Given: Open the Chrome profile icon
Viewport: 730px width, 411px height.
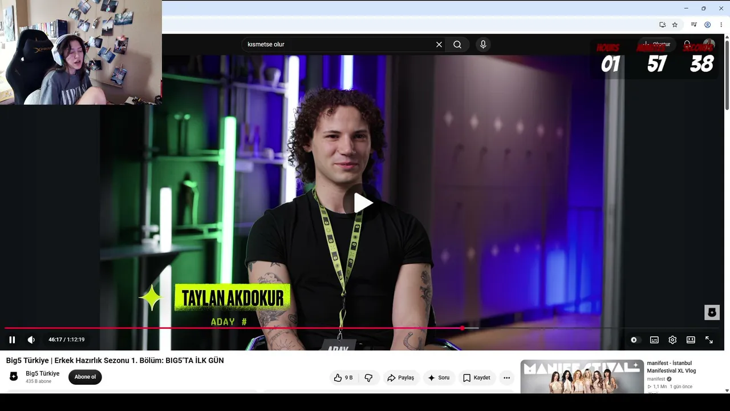Looking at the screenshot, I should [707, 25].
